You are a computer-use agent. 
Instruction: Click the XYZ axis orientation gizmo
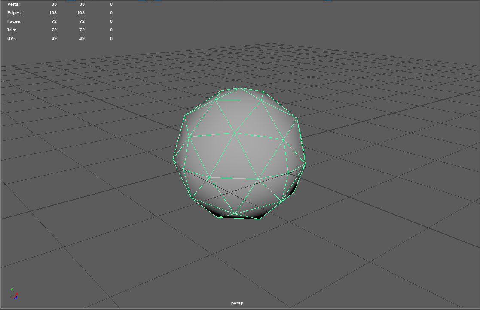click(x=14, y=294)
